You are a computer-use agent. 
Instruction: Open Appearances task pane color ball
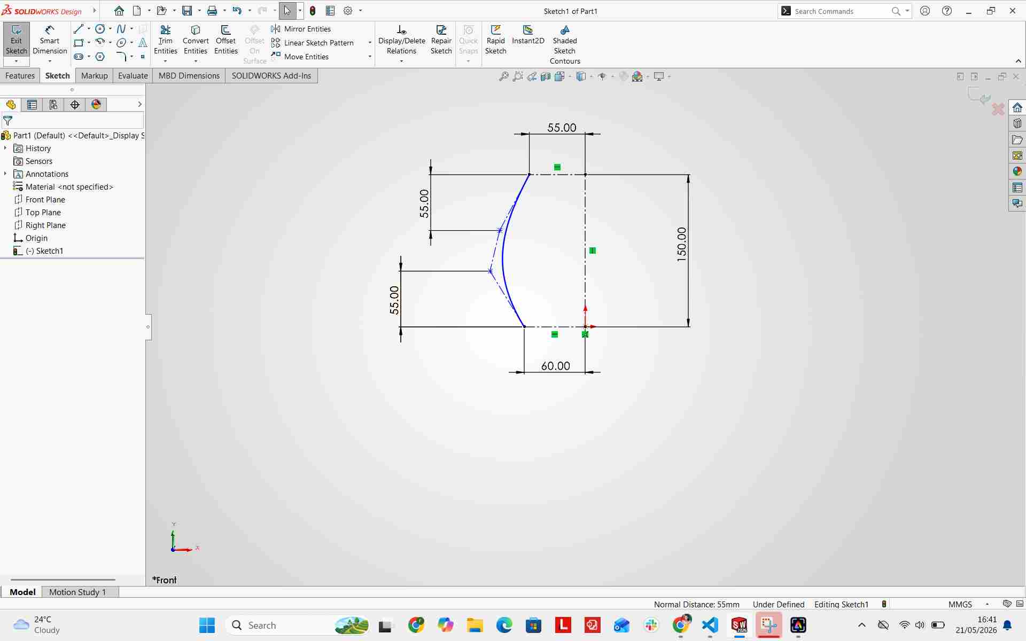click(x=1017, y=171)
